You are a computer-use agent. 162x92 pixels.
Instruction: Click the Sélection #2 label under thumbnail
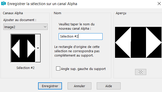point(25,68)
